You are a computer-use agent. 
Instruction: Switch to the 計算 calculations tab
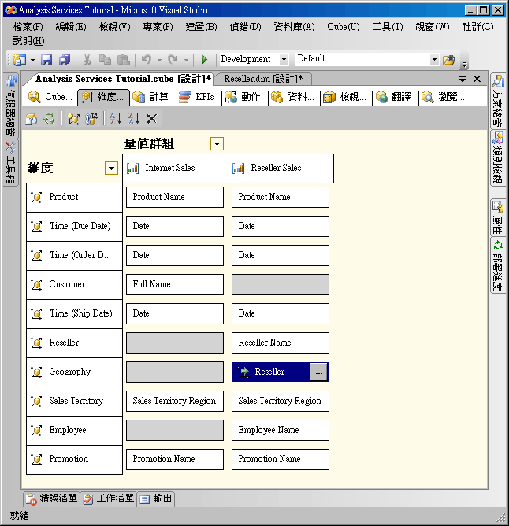point(150,97)
